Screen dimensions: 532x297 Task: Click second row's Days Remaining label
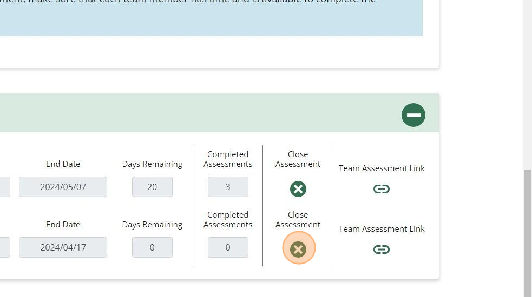coord(152,225)
